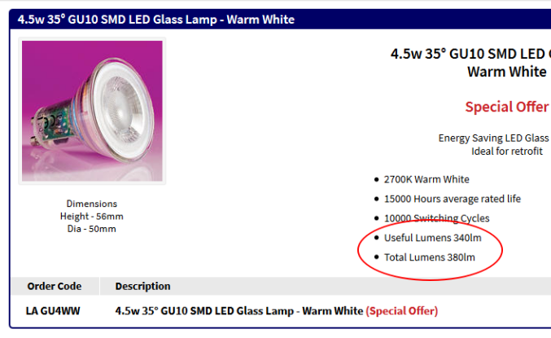This screenshot has width=551, height=338.
Task: Click the Dia - 50mm text
Action: point(92,229)
